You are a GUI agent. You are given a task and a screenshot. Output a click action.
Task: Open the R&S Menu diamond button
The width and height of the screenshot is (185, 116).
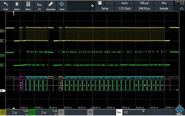(x=179, y=110)
